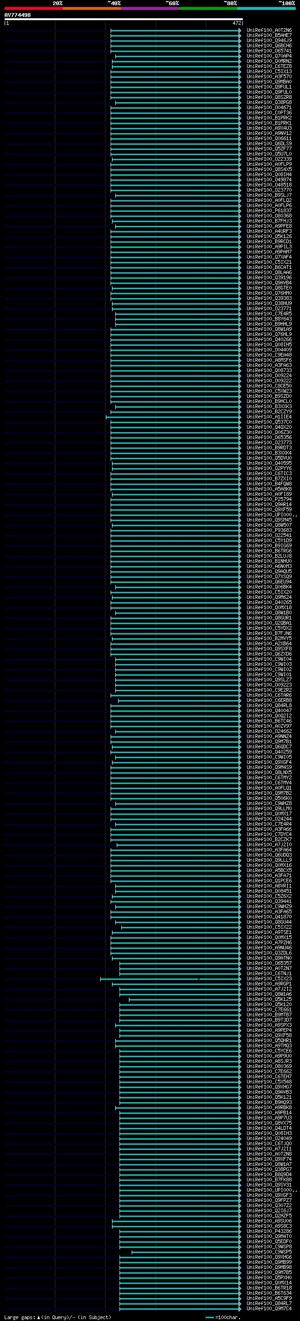Image resolution: width=300 pixels, height=1321 pixels.
Task: Click label UniRef100_A9NV12
Action: coord(269,134)
